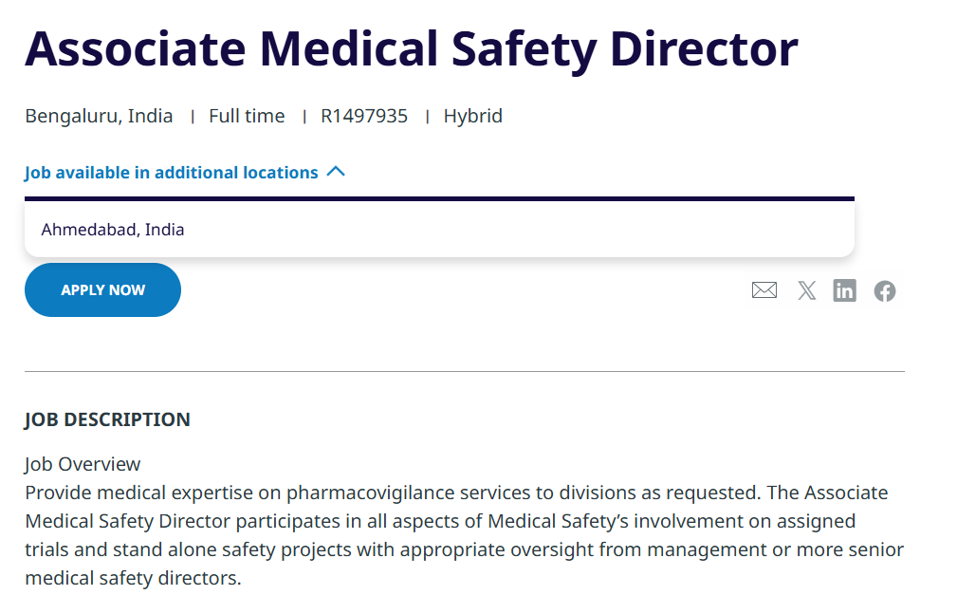Select the LinkedIn square icon
The image size is (957, 614).
(844, 290)
